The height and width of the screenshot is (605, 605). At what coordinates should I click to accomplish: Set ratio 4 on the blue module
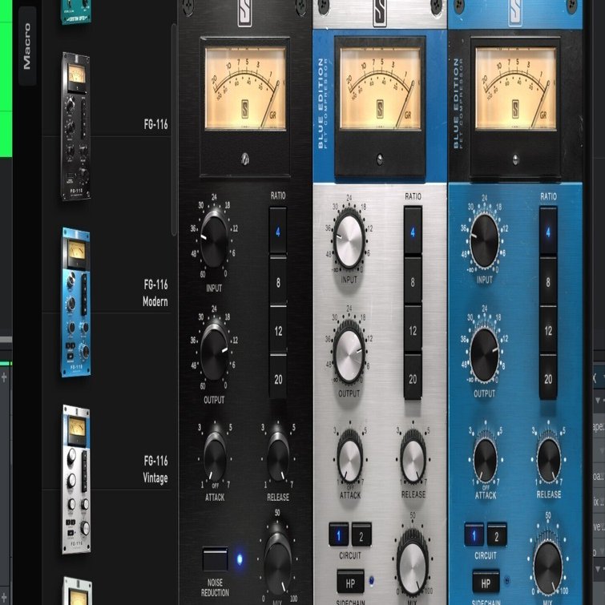(548, 231)
